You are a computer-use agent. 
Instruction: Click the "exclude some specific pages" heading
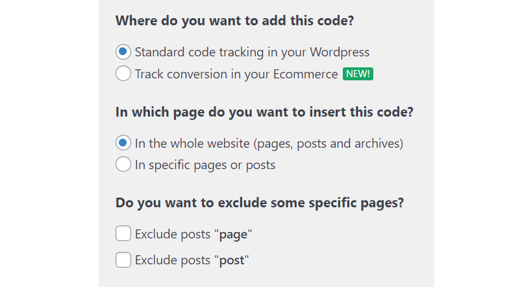[260, 203]
